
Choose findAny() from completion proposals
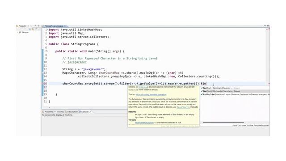[x=235, y=88]
